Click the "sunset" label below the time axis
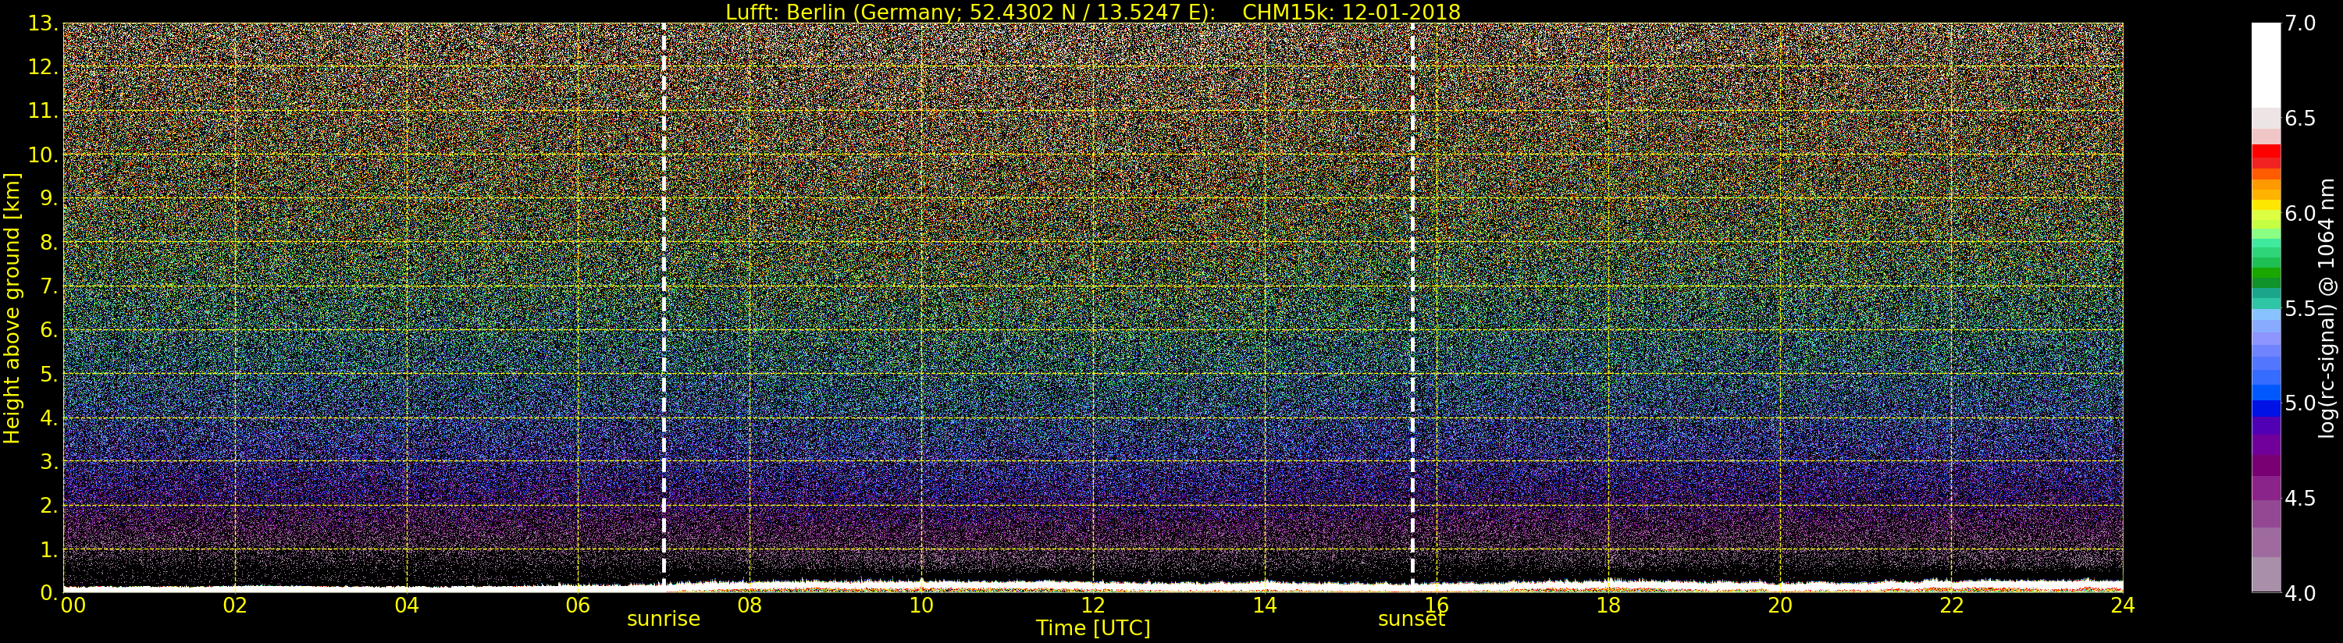2343x643 pixels. [1412, 620]
